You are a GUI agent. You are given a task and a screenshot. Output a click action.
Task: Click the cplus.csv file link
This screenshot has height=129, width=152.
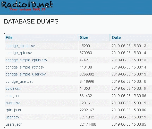point(13,88)
